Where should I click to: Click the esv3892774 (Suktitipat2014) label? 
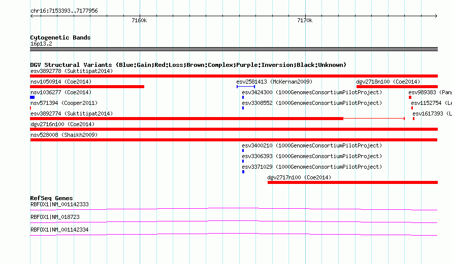[72, 114]
